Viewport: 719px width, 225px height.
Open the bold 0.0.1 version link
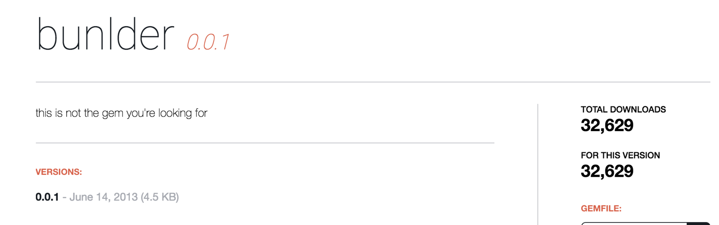pyautogui.click(x=47, y=197)
